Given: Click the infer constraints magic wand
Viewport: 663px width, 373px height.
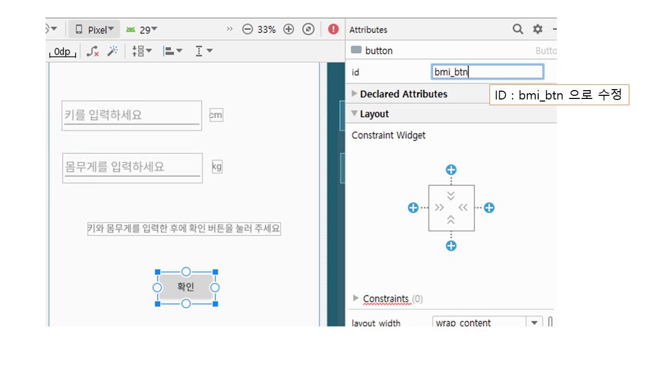Looking at the screenshot, I should pyautogui.click(x=112, y=51).
